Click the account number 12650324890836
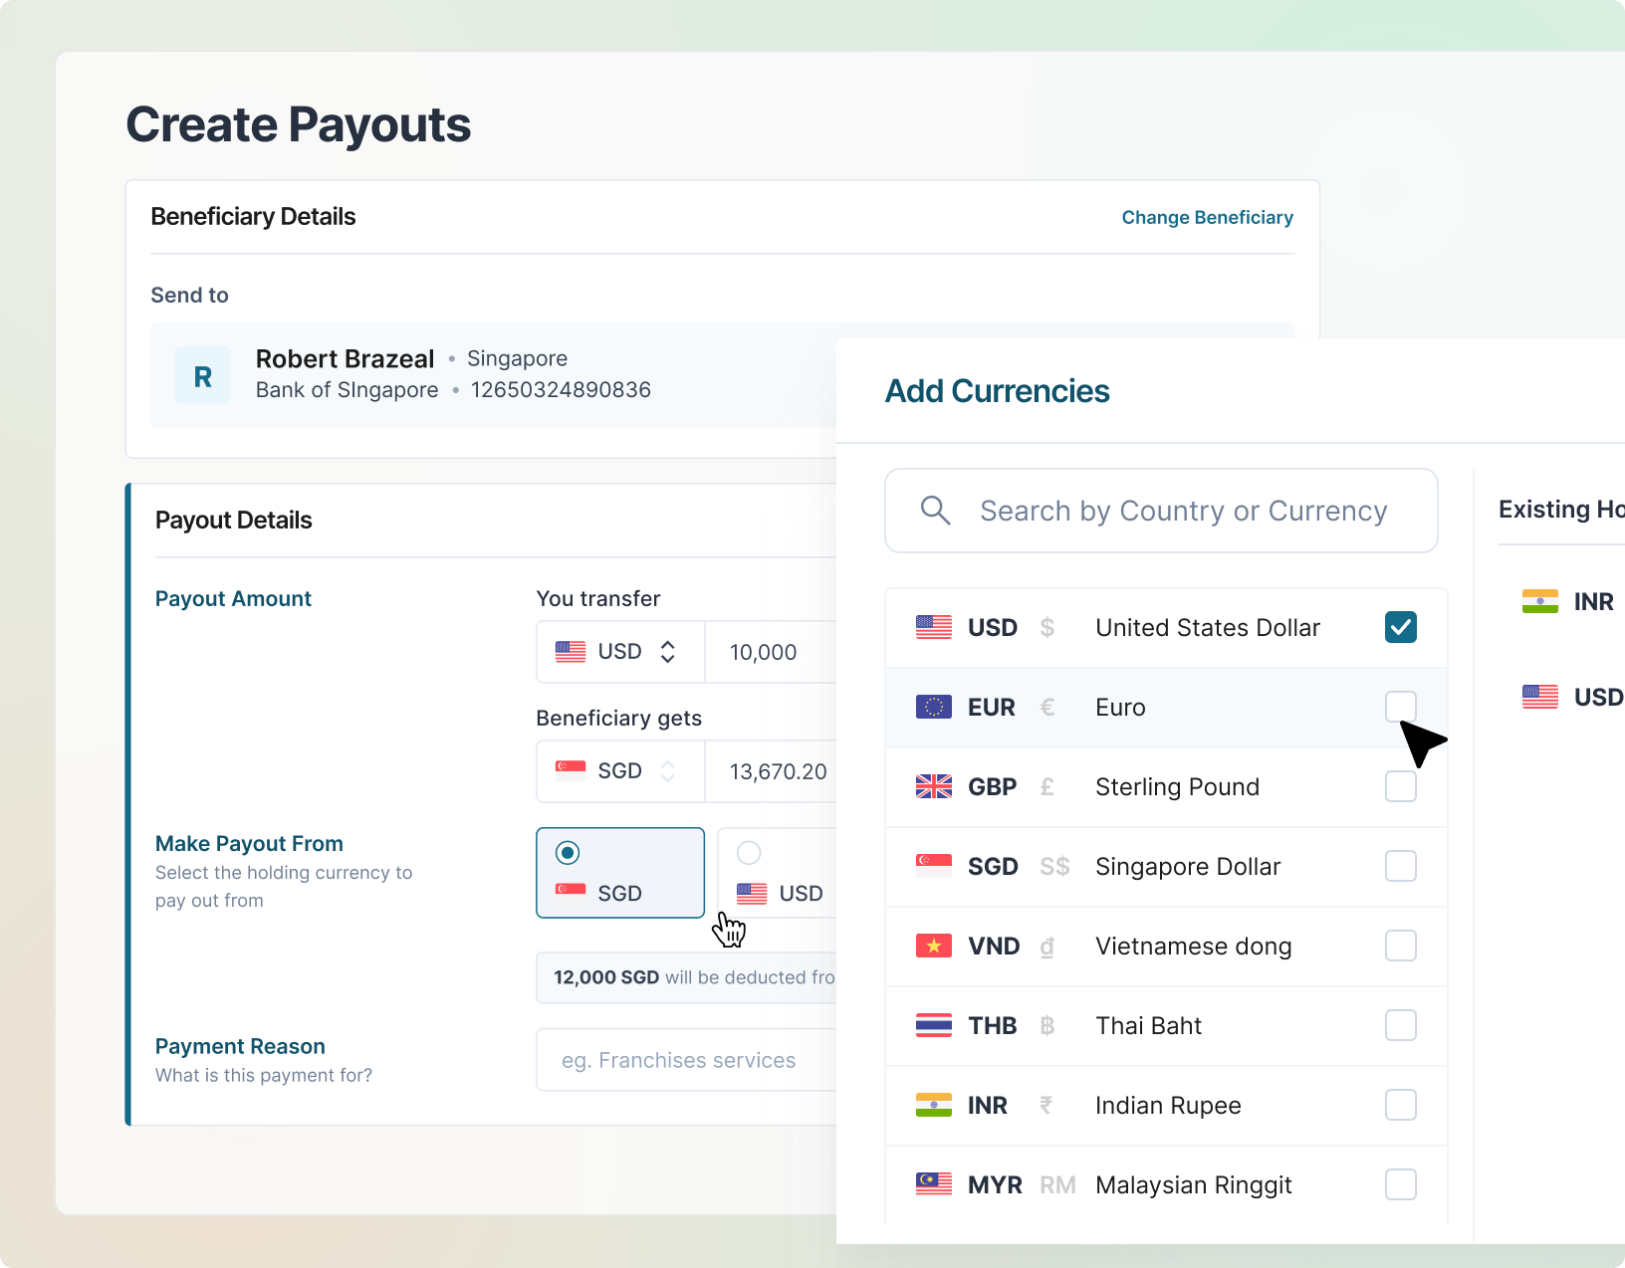1625x1268 pixels. tap(561, 389)
